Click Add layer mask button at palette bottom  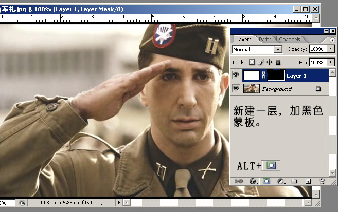coord(266,181)
